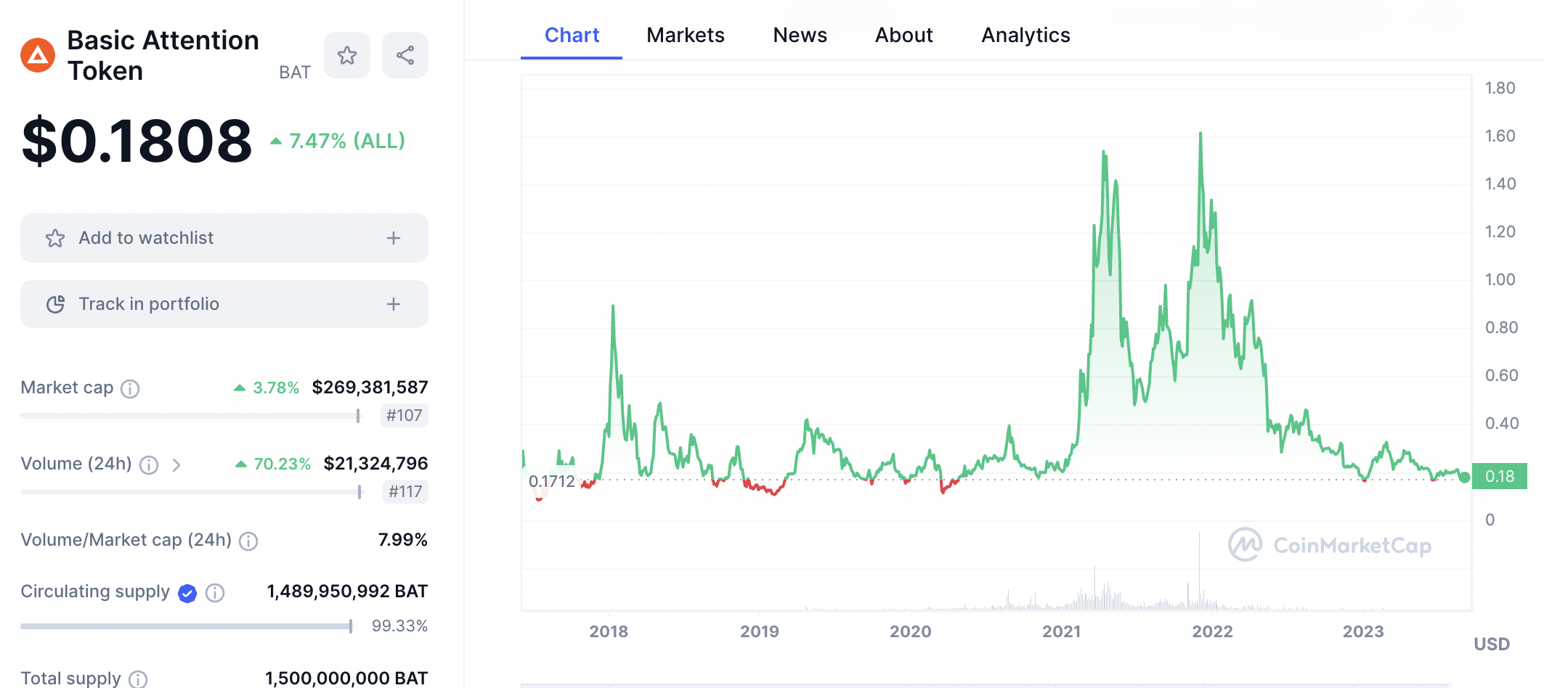Image resolution: width=1544 pixels, height=688 pixels.
Task: Click the 7.47% (ALL) change indicator
Action: tap(338, 141)
